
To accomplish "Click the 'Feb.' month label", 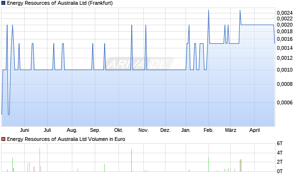I will click(208, 130).
